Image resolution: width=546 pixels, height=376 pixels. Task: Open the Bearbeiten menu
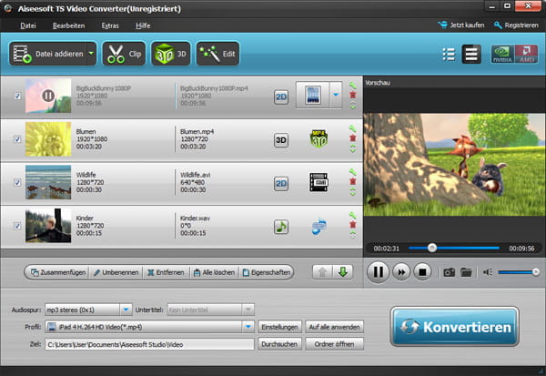[68, 25]
